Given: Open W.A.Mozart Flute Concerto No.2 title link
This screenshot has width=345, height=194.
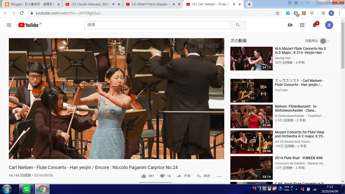Looking at the screenshot, I should pos(300,51).
